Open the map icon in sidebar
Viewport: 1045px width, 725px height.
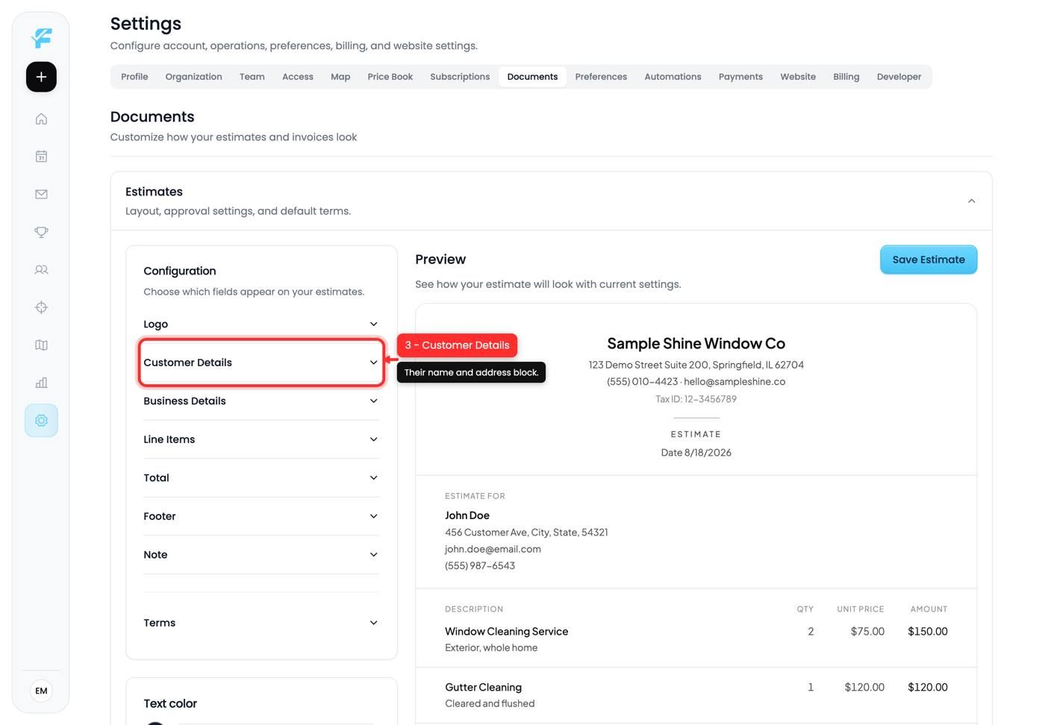coord(41,345)
